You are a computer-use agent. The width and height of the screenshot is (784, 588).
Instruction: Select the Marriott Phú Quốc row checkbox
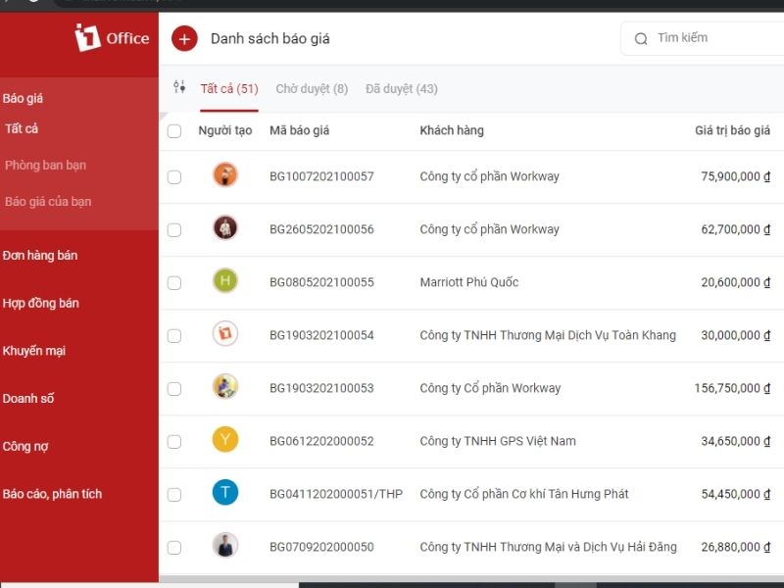(174, 283)
